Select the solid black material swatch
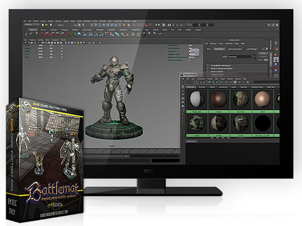 click(x=262, y=123)
